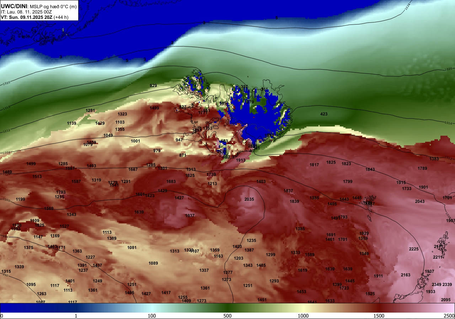Click the map value '1739'
455x319 pixels.
point(211,174)
